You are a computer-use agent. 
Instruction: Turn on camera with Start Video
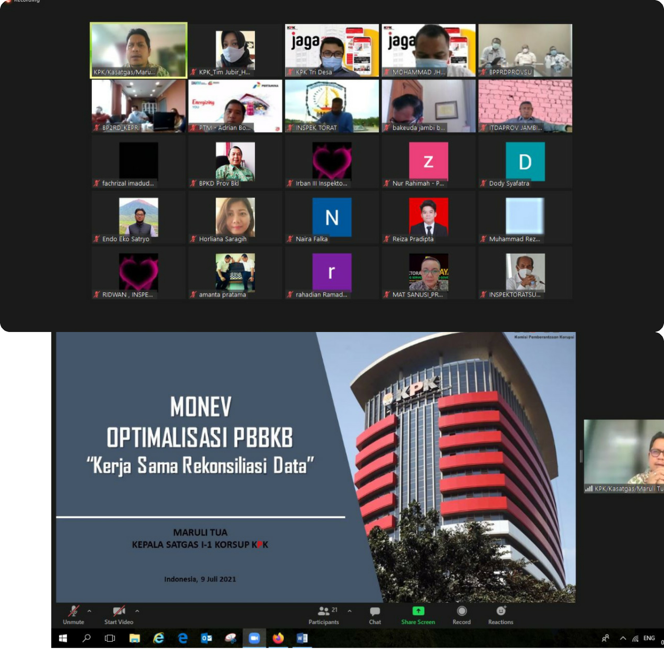pyautogui.click(x=119, y=615)
